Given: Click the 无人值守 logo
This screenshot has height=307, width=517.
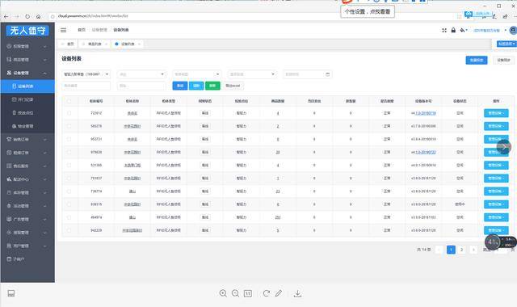Looking at the screenshot, I should [27, 31].
